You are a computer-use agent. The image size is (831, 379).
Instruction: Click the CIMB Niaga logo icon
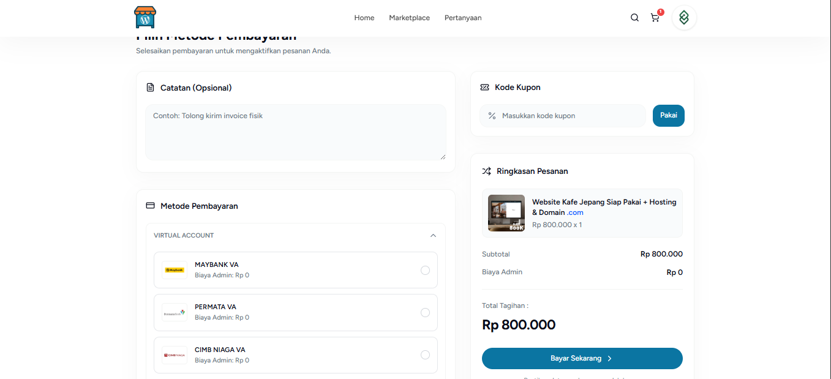coord(175,355)
